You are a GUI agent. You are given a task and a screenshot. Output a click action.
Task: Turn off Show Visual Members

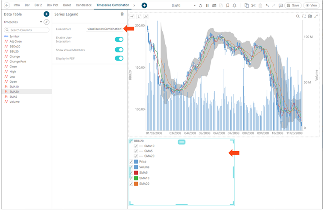(119, 50)
